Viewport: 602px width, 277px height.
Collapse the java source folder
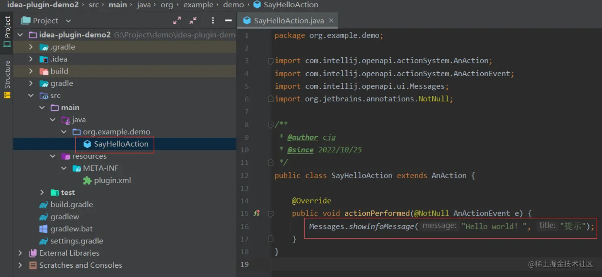[53, 120]
